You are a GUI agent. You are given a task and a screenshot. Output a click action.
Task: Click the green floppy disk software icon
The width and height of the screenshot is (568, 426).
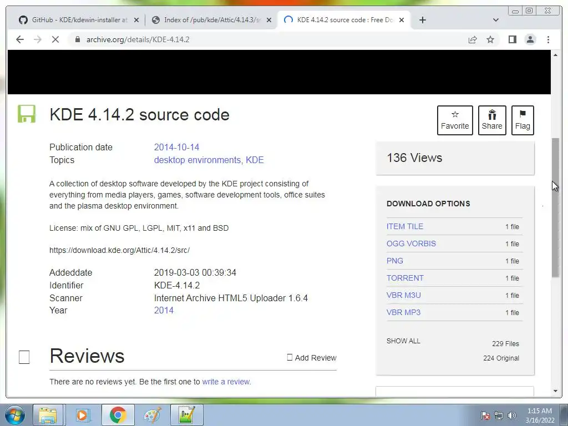click(27, 114)
